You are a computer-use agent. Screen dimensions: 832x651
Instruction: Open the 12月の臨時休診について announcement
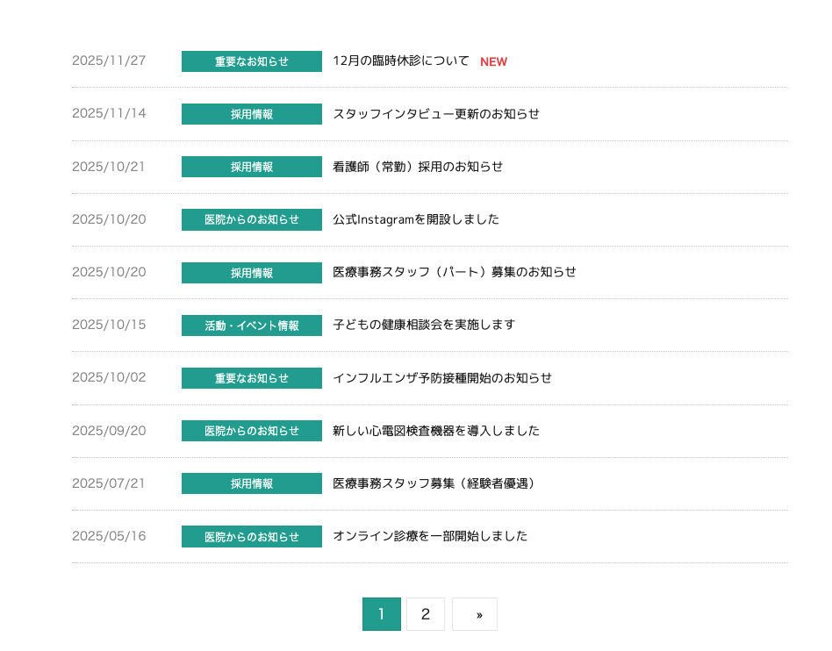401,61
